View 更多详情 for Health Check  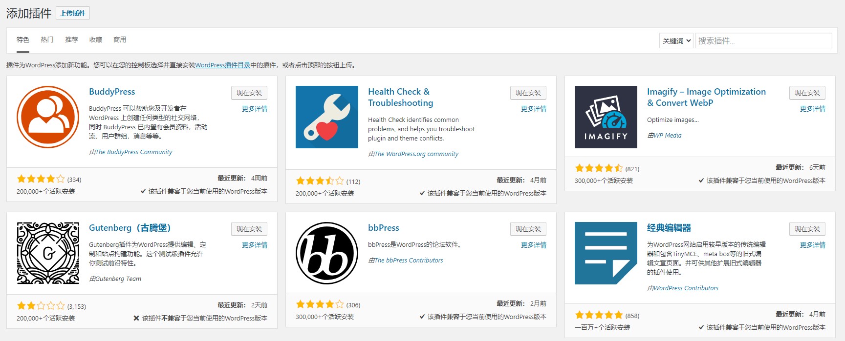[x=534, y=109]
